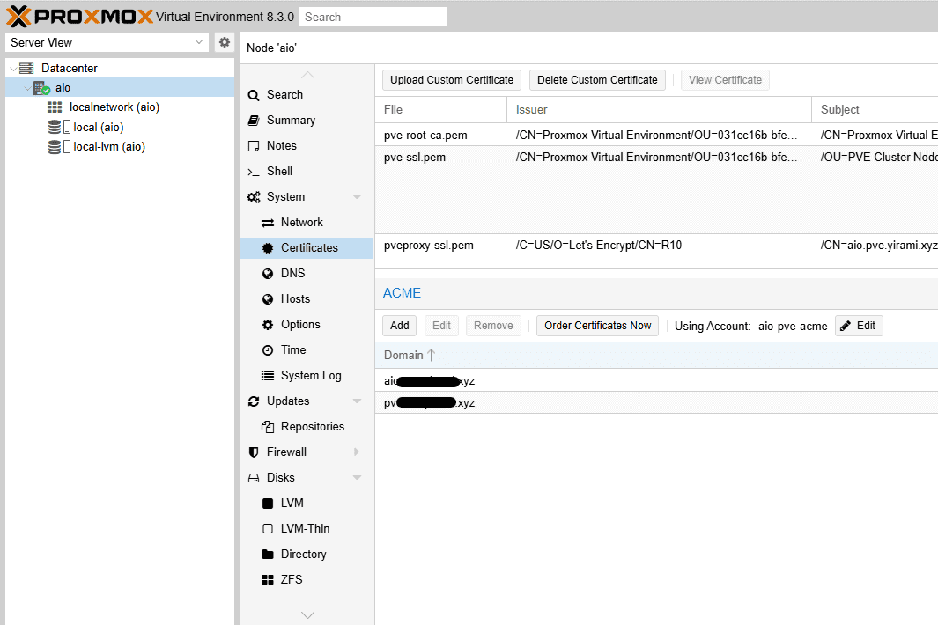Click the Notes icon
The height and width of the screenshot is (625, 938).
click(x=254, y=146)
